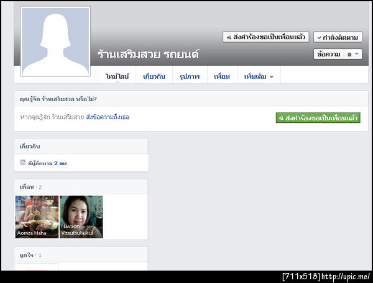Click the 'ส่งคำร้องขอเป็นเพื่อนแล้ว' button in the cover header
Screen dimensions: 373x283
click(x=265, y=37)
